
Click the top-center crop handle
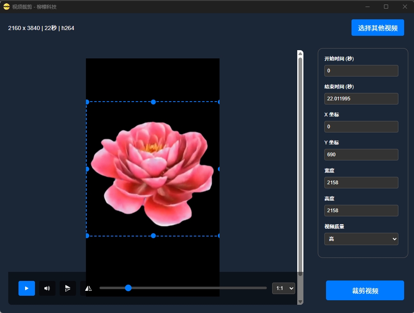[153, 102]
